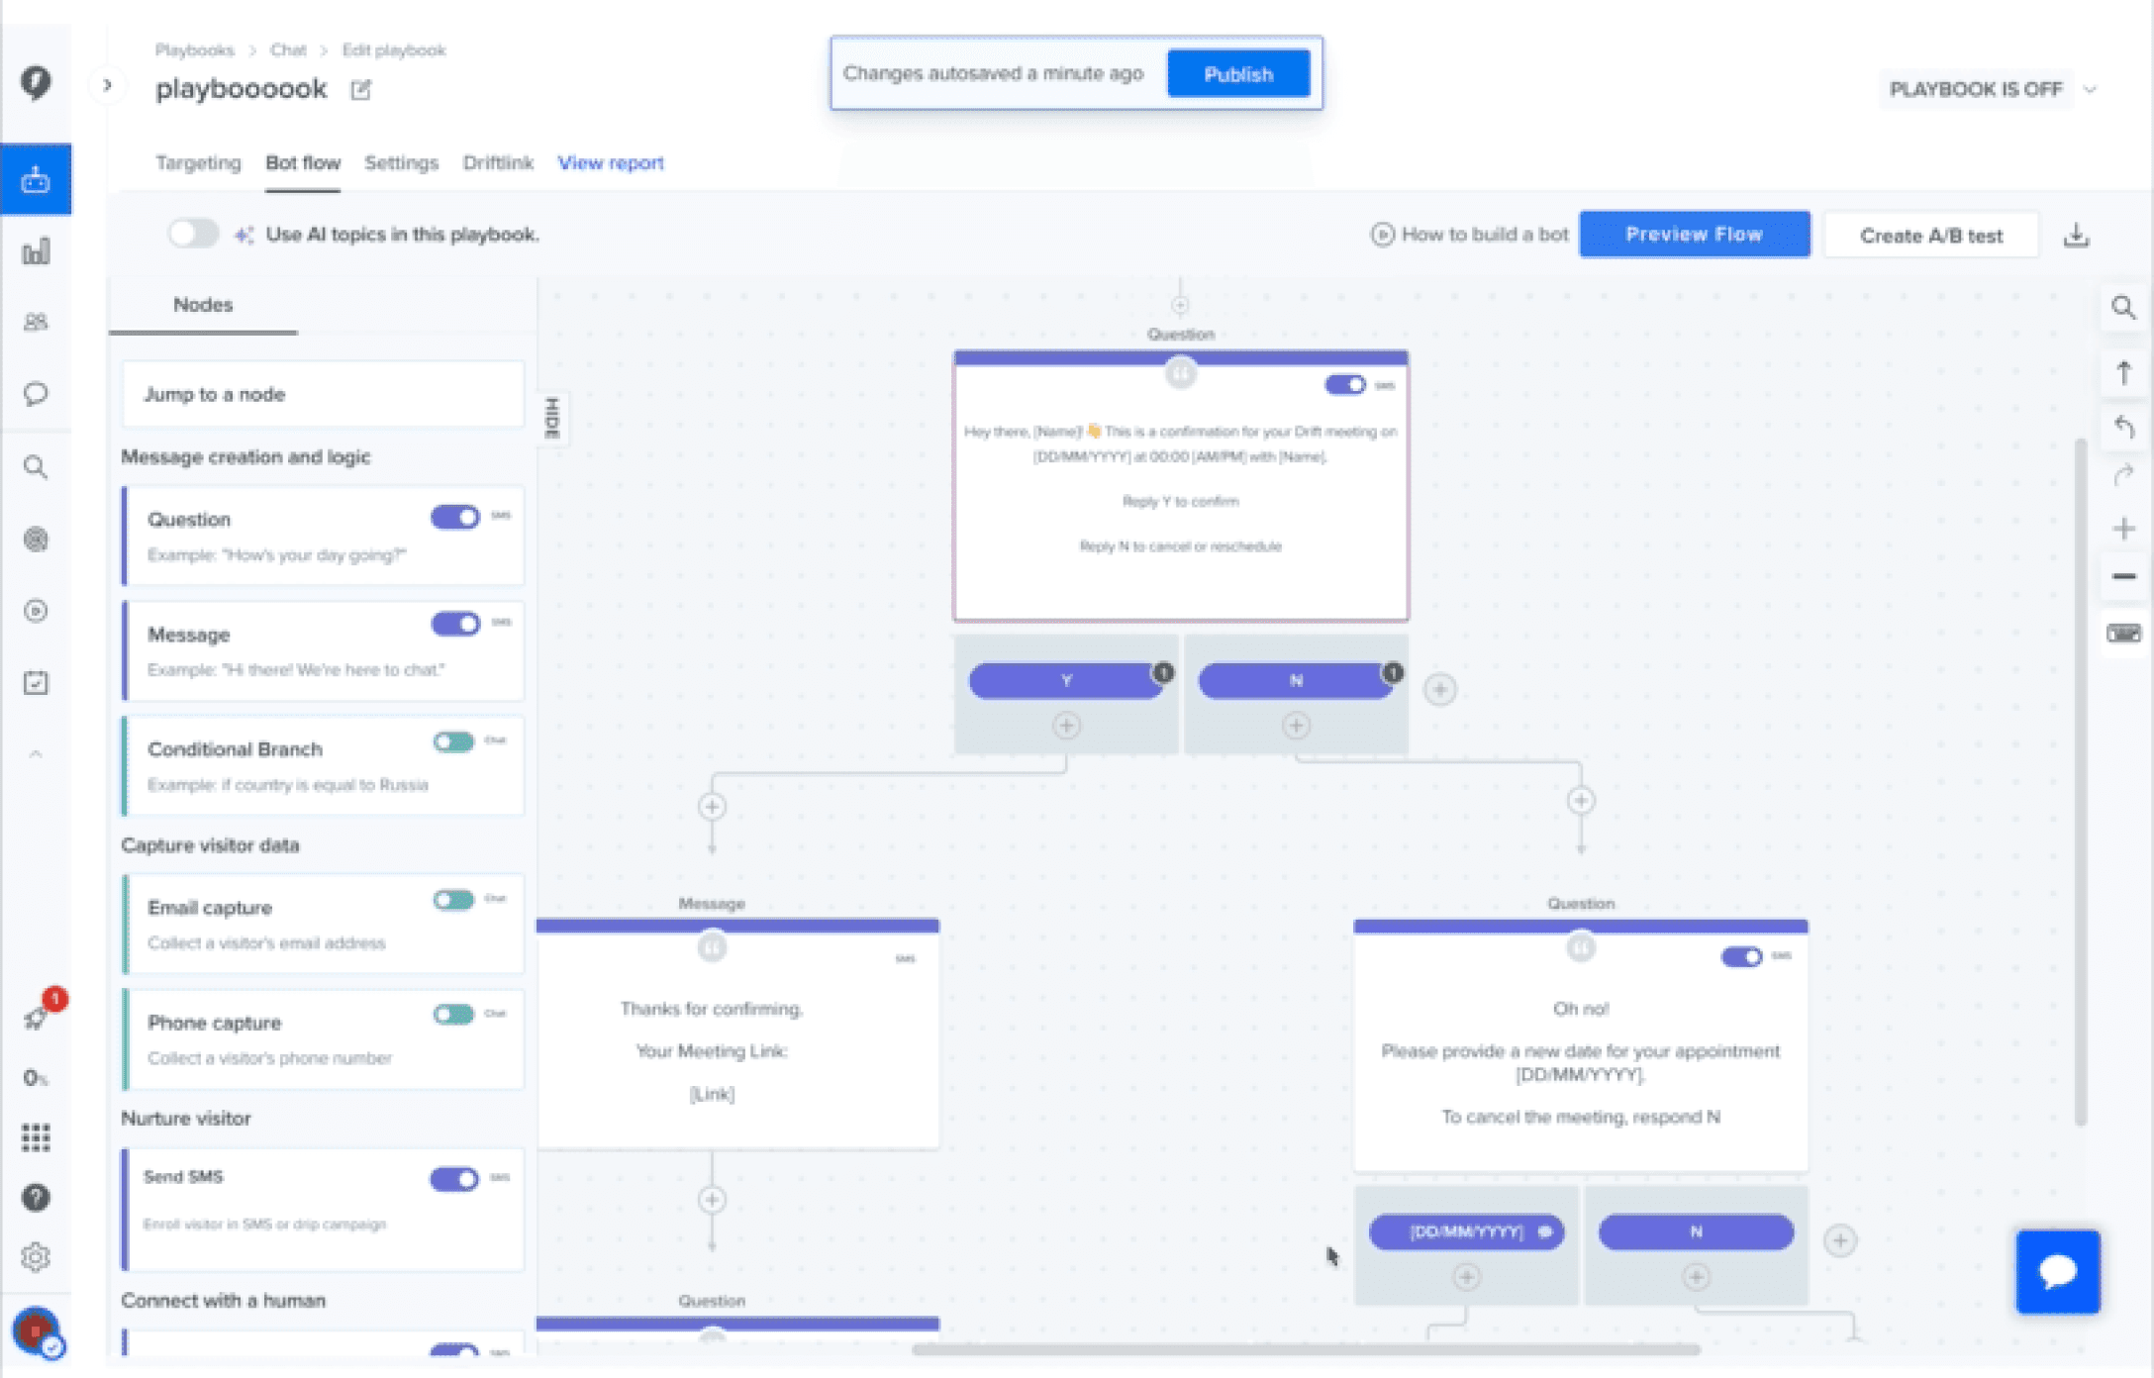Toggle the Question node SMS switch

coord(454,518)
